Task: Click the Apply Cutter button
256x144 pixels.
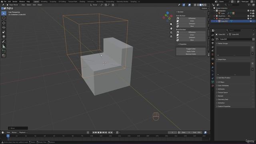Action: pos(191,52)
